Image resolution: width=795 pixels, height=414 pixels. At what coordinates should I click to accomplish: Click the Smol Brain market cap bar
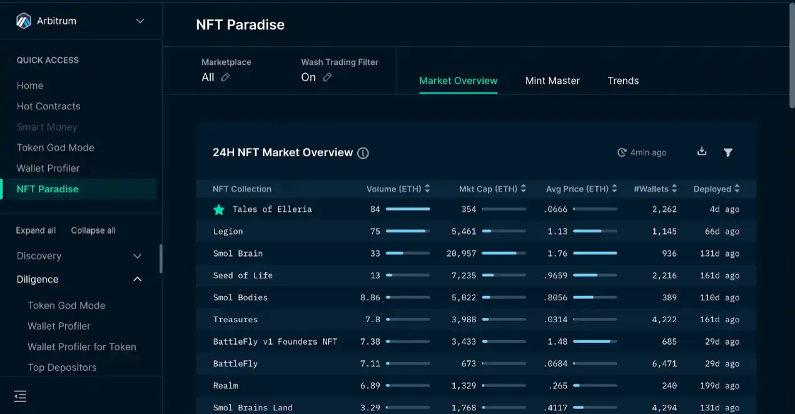pyautogui.click(x=504, y=254)
